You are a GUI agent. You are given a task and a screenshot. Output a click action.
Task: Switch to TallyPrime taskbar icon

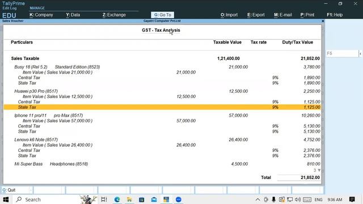click(166, 199)
